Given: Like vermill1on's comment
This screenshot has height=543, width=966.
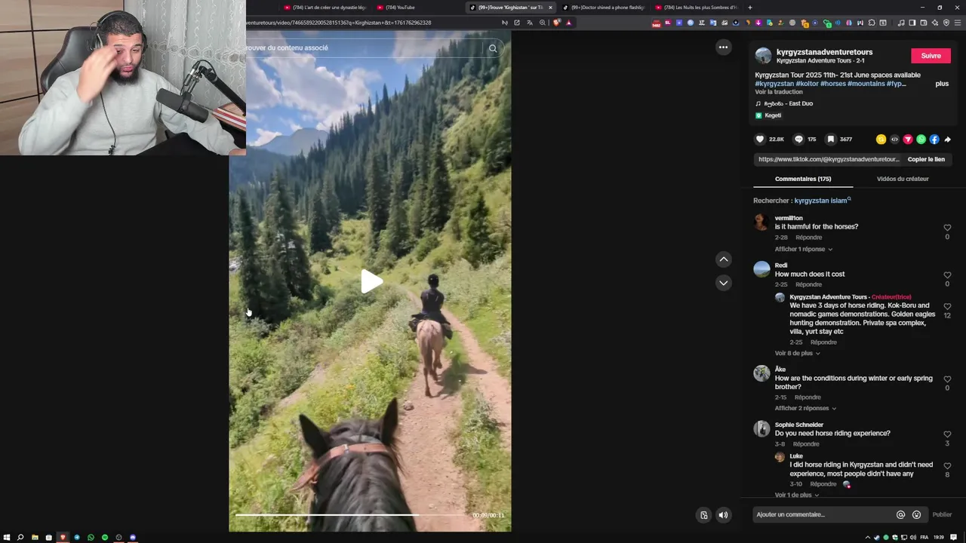Looking at the screenshot, I should point(947,228).
